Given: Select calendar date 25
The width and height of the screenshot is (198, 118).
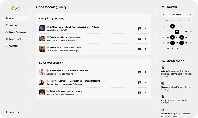Looking at the screenshot, I should pos(182,43).
